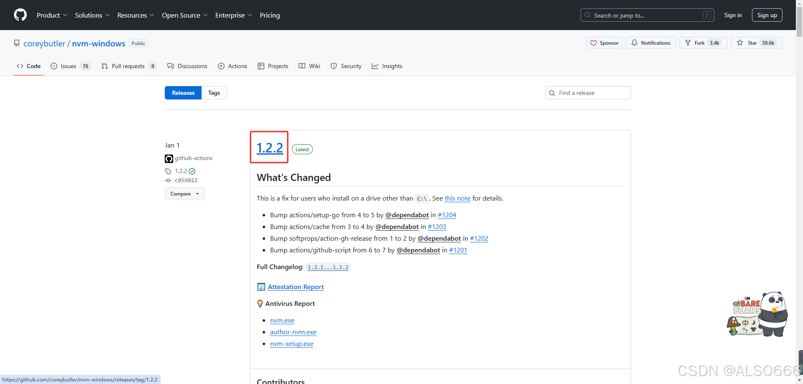
Task: Click the Issues count 76 badge
Action: pos(85,66)
